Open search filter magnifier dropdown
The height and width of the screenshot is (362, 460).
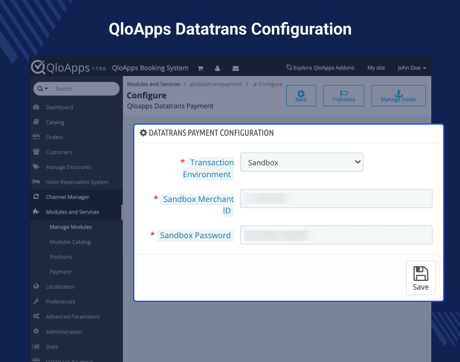coord(43,89)
